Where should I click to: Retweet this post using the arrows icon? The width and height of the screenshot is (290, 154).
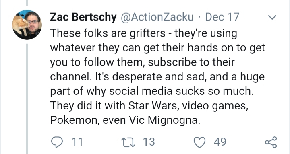pyautogui.click(x=128, y=142)
